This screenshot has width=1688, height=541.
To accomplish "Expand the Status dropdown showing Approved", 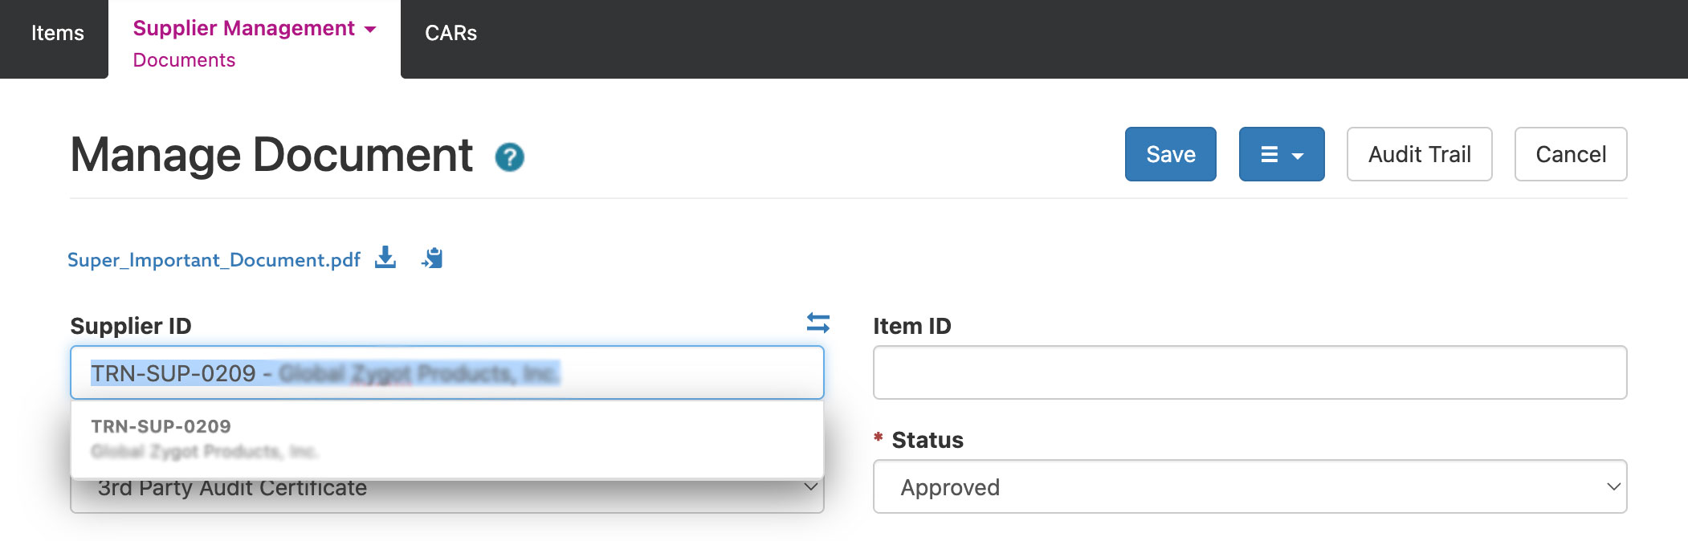I will 1250,486.
